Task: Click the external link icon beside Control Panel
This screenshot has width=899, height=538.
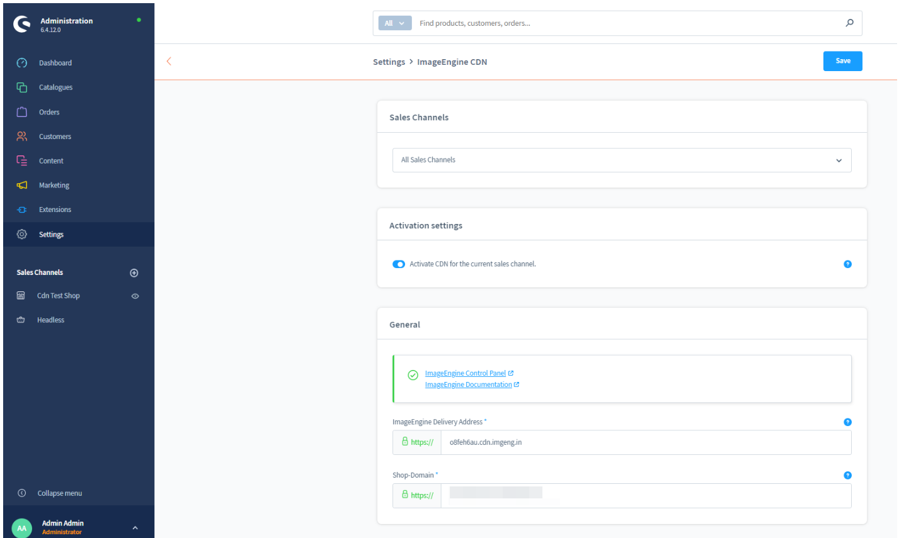Action: 511,373
